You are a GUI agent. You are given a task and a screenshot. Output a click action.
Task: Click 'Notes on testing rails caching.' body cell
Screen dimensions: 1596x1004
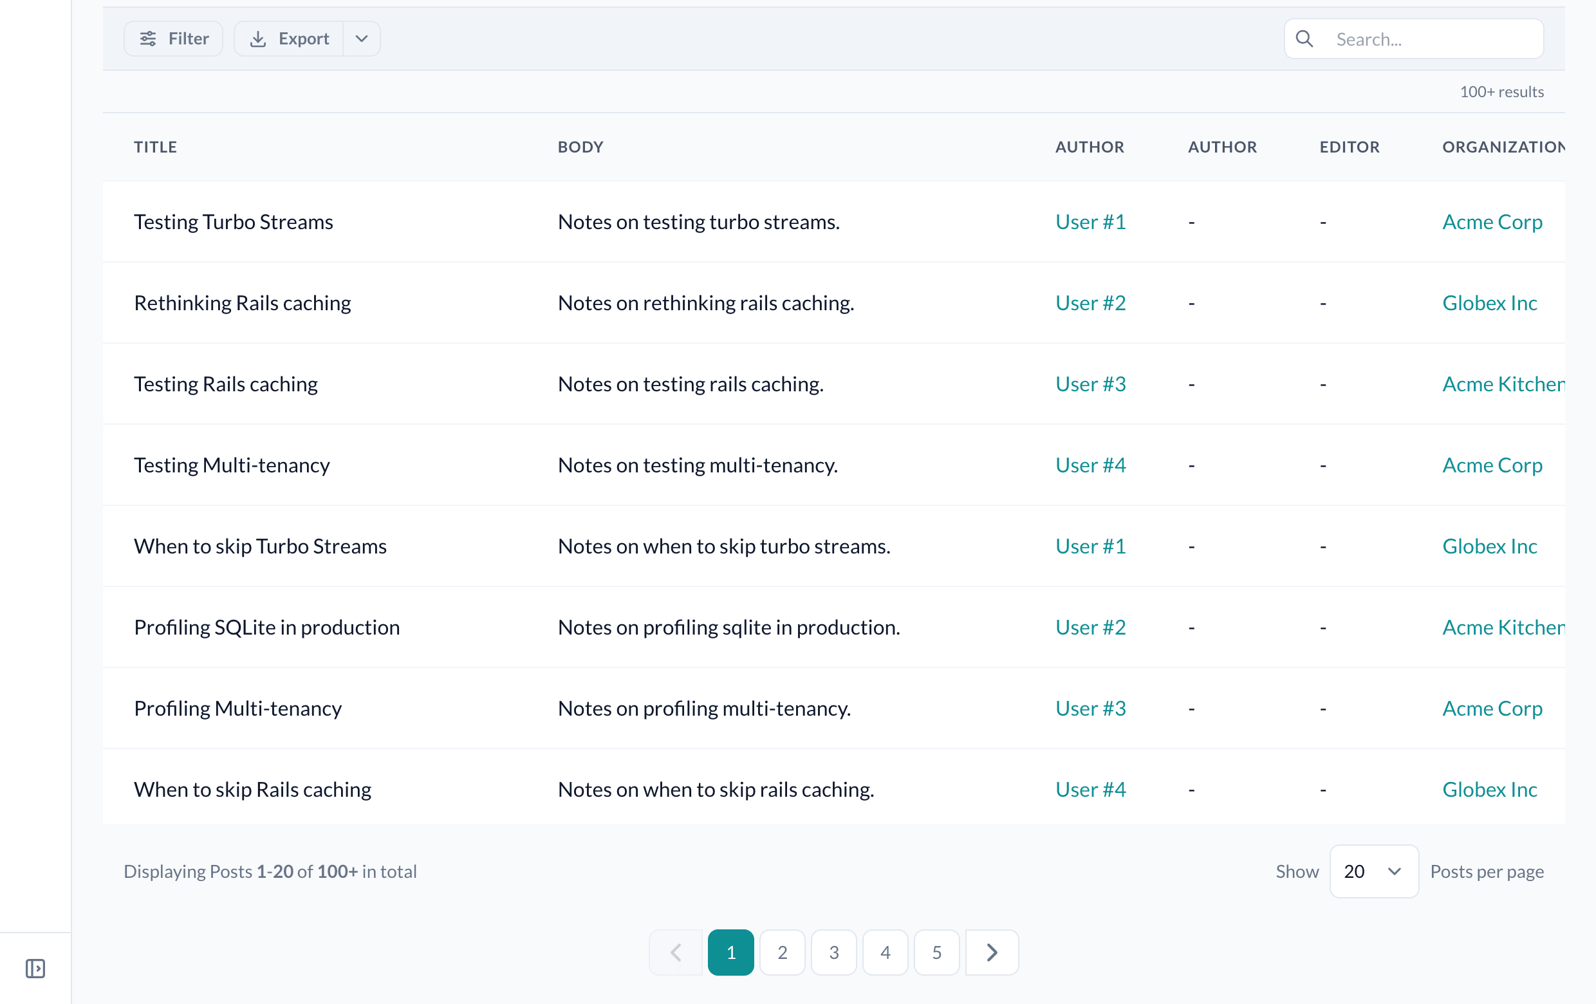[x=691, y=384]
